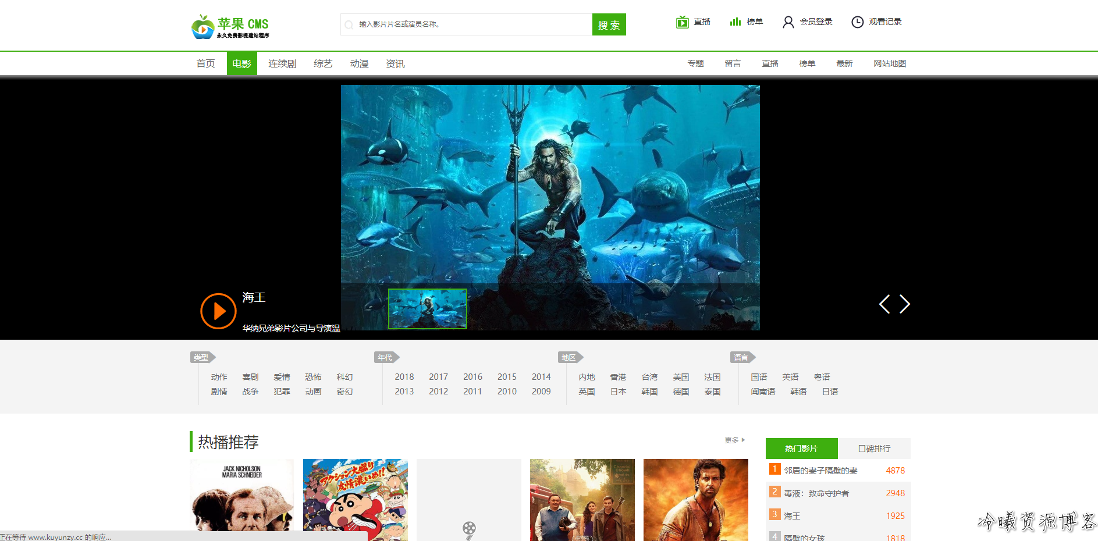Open placeholder poster with film reel icon
Viewport: 1098px width, 541px height.
point(469,500)
